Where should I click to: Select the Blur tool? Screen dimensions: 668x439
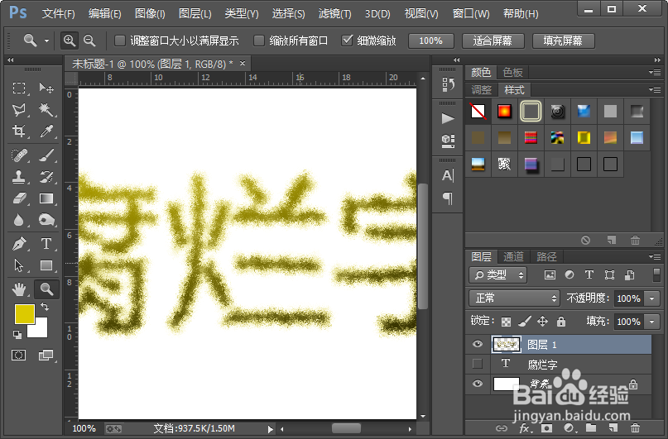pos(19,220)
